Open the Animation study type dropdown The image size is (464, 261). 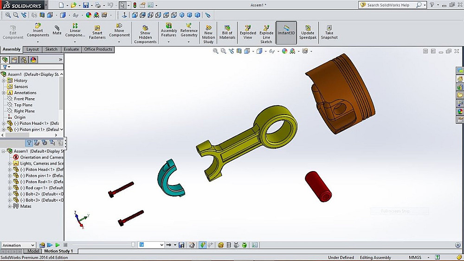19,245
